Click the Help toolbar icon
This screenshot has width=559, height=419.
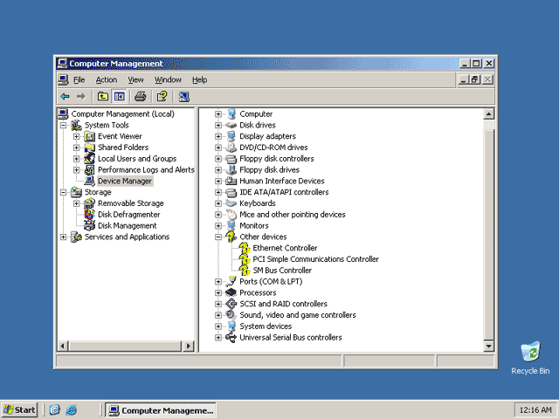[162, 97]
